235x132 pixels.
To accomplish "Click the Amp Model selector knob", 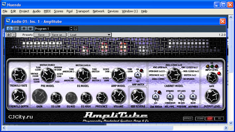I will 118,75.
